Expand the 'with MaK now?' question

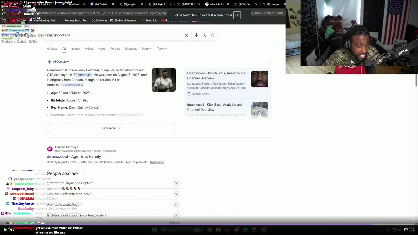[113, 194]
